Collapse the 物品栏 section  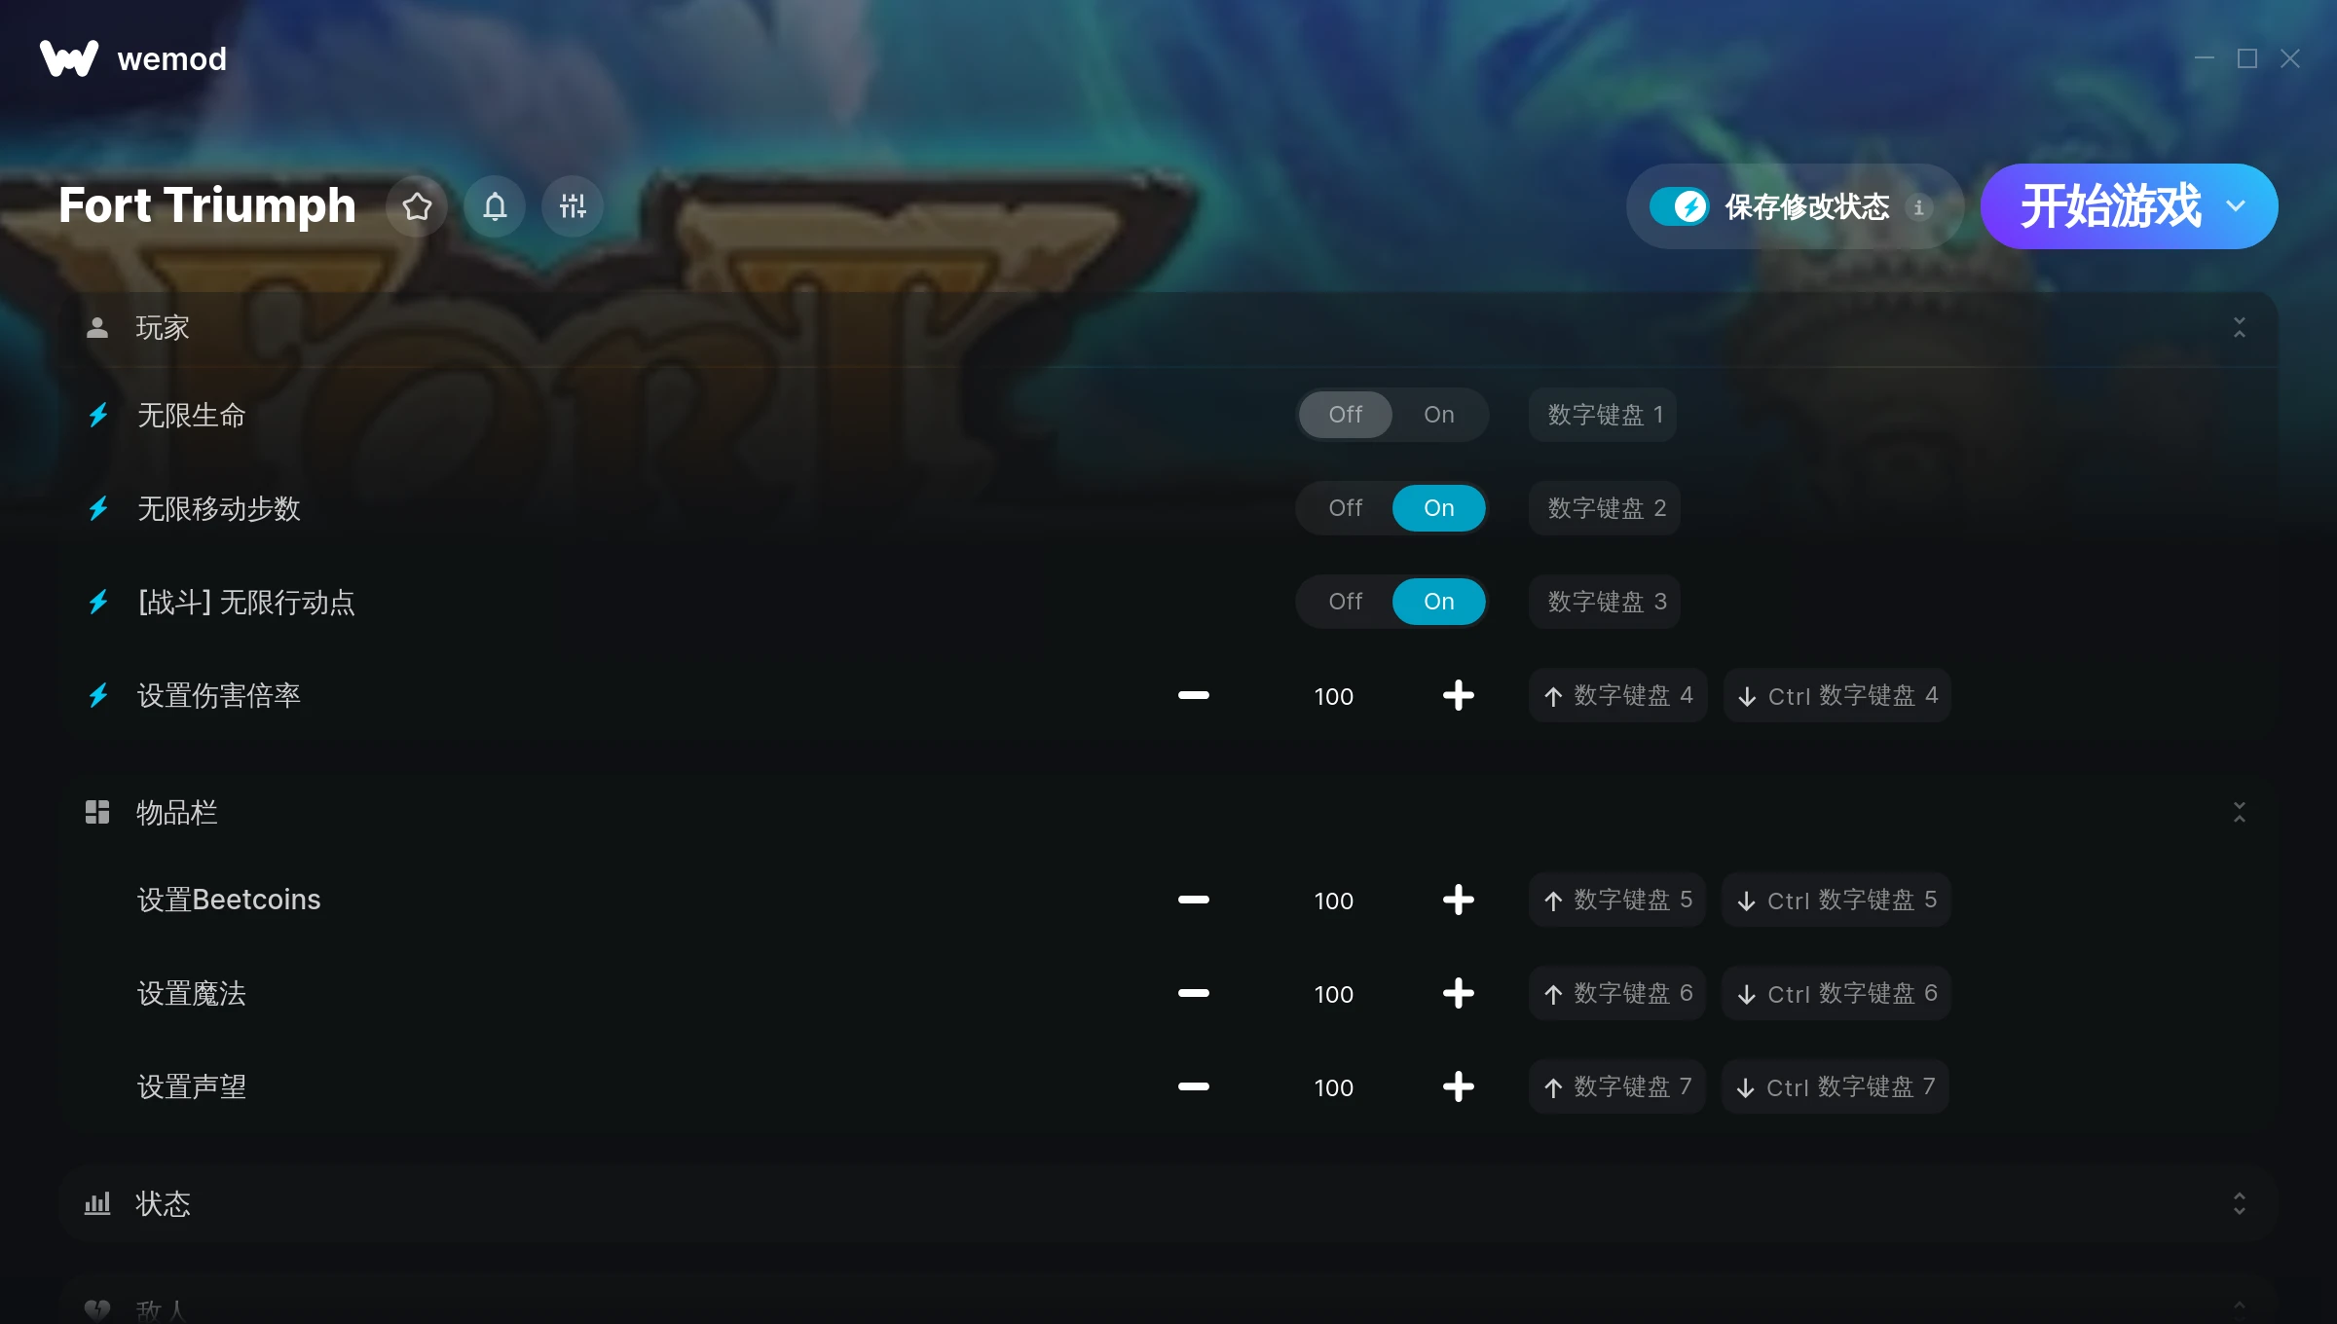click(x=2239, y=813)
